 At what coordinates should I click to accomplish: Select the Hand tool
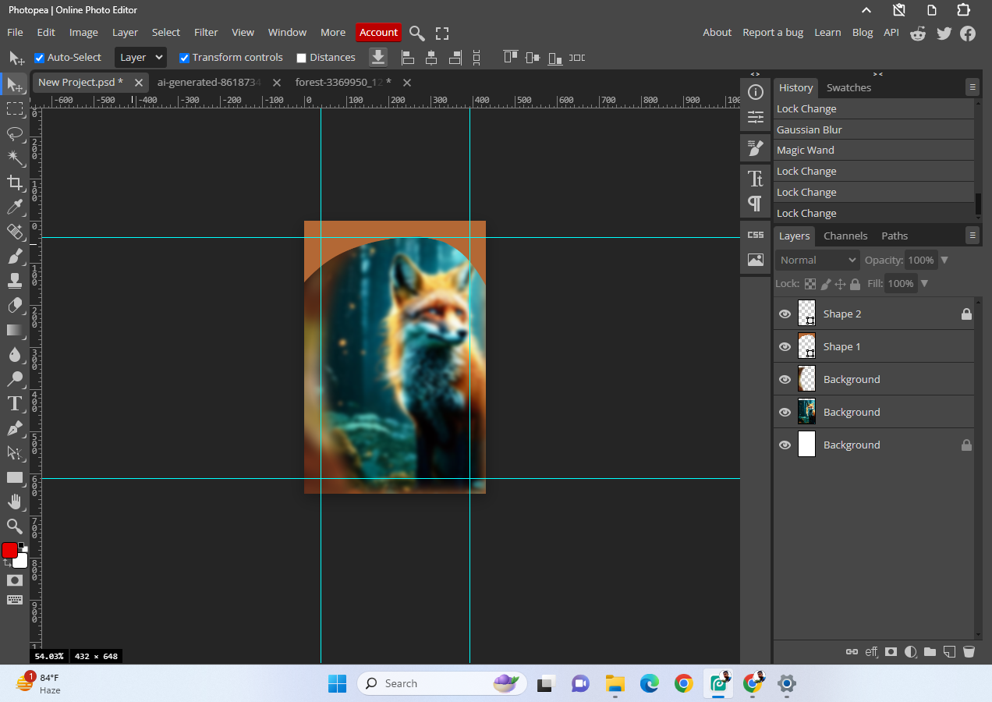(x=14, y=502)
